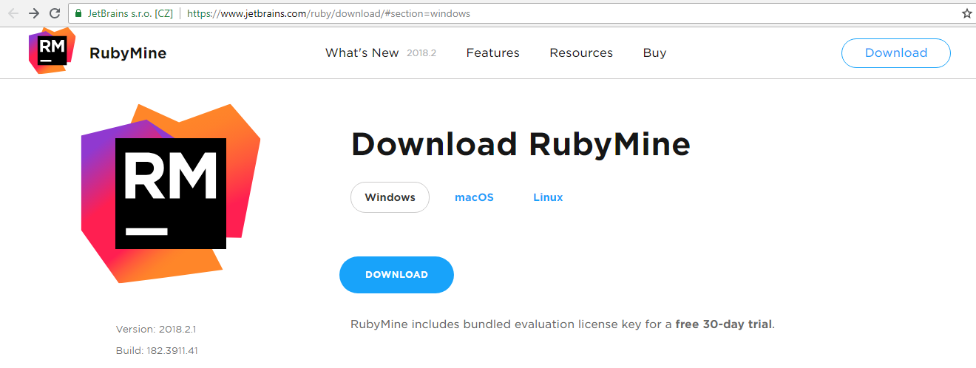Click the 2018.2 version label

click(x=421, y=53)
